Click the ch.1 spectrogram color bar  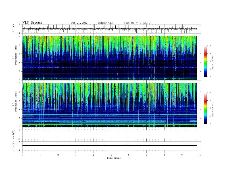[205, 61]
